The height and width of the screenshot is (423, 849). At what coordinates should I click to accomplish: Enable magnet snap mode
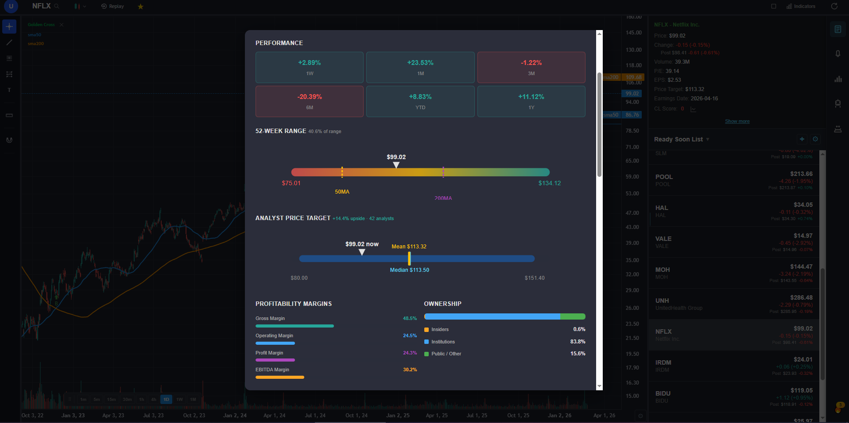pyautogui.click(x=9, y=140)
